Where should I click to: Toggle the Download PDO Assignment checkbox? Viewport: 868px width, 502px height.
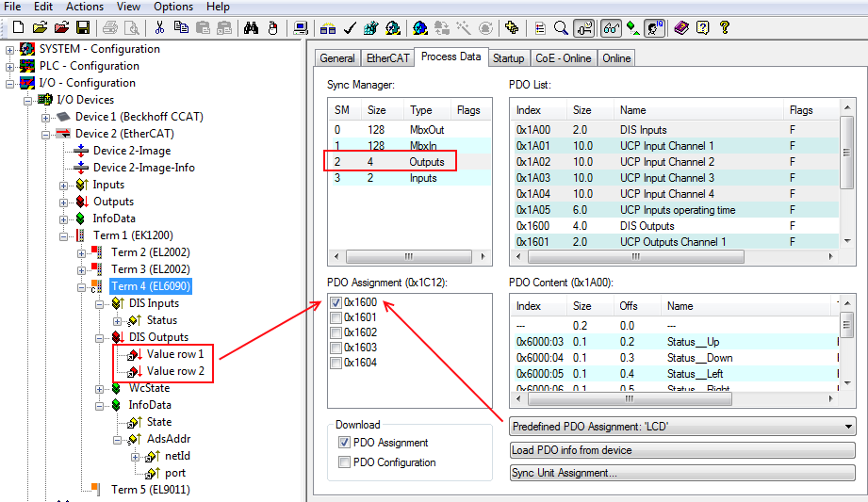pyautogui.click(x=344, y=443)
